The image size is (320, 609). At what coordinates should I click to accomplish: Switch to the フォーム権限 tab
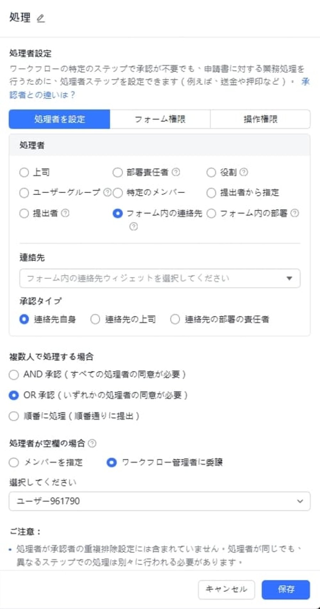tap(160, 119)
